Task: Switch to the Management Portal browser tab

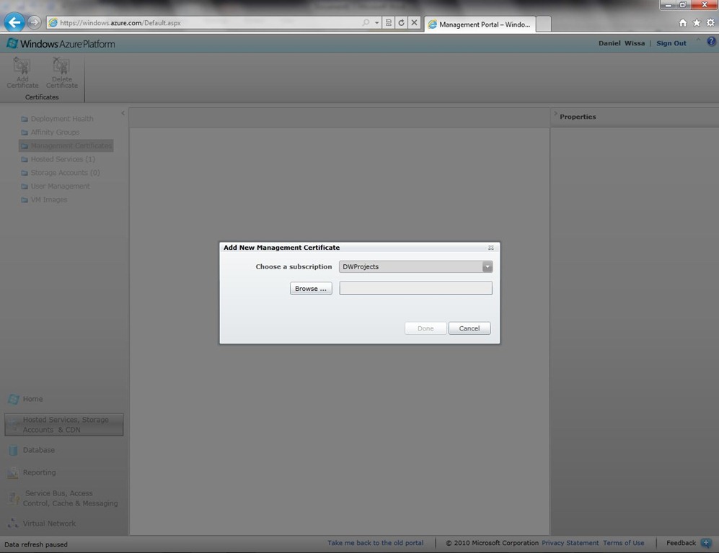Action: pos(480,24)
